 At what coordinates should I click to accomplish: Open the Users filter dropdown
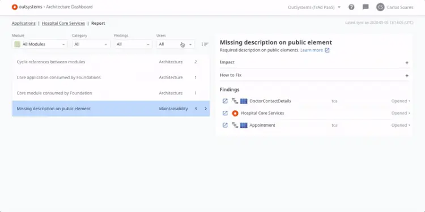pyautogui.click(x=175, y=44)
